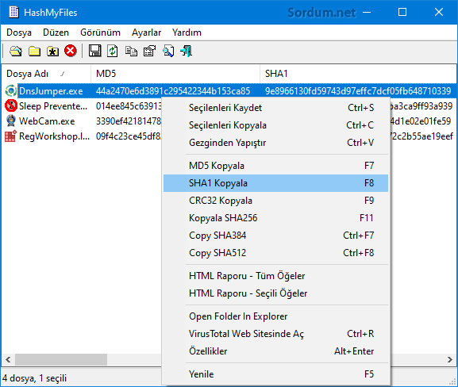The height and width of the screenshot is (387, 458).
Task: Click the Add Files toolbar icon
Action: coord(16,51)
